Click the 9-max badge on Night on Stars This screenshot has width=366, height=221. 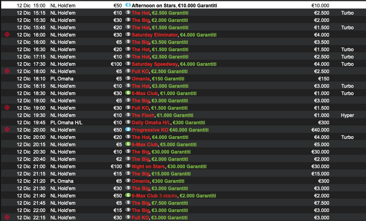coord(128,166)
